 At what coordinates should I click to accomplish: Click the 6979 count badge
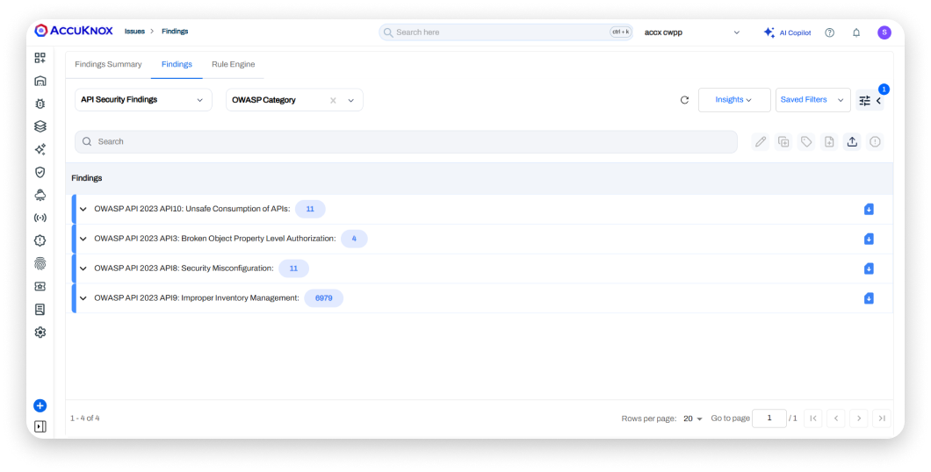pos(323,298)
